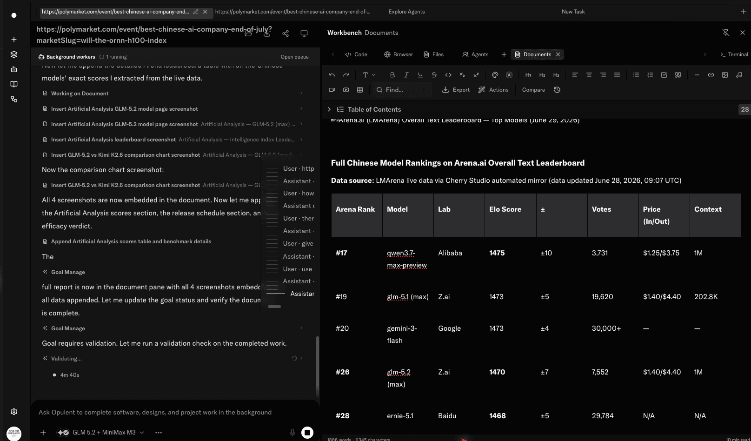This screenshot has width=751, height=441.
Task: Open document version history
Action: pos(557,90)
